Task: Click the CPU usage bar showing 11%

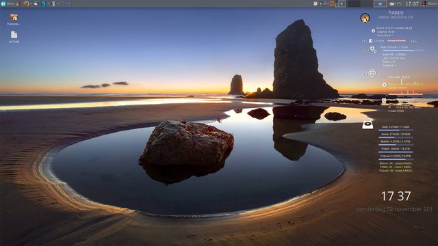Action: coord(396,41)
